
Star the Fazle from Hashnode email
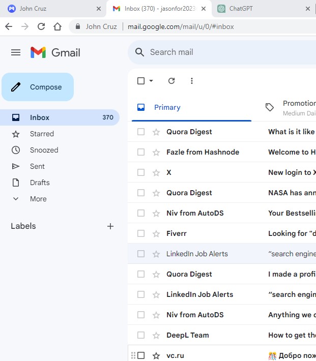pyautogui.click(x=156, y=153)
